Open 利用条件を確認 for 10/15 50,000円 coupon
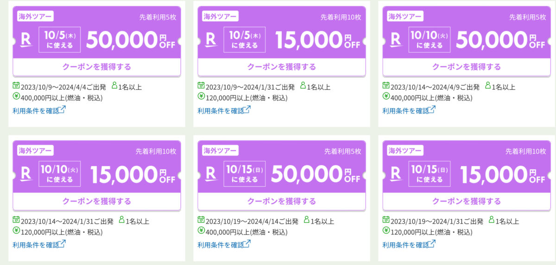Screen dimensions: 556x265 click(x=224, y=245)
